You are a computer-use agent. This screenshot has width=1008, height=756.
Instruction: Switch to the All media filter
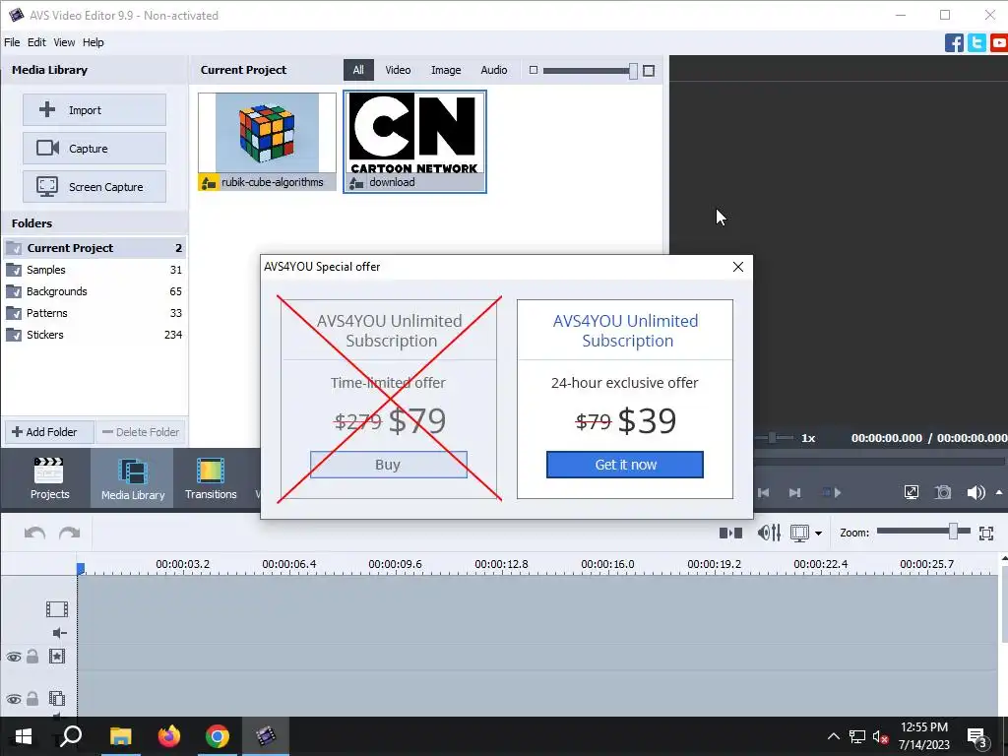click(358, 70)
